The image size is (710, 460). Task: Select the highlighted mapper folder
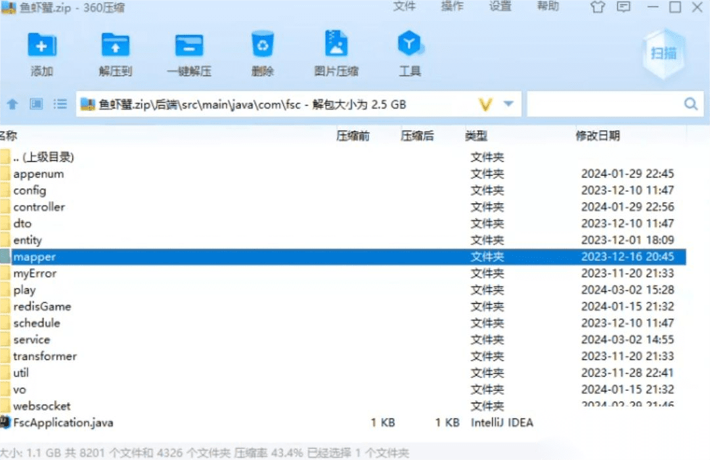[x=343, y=256]
